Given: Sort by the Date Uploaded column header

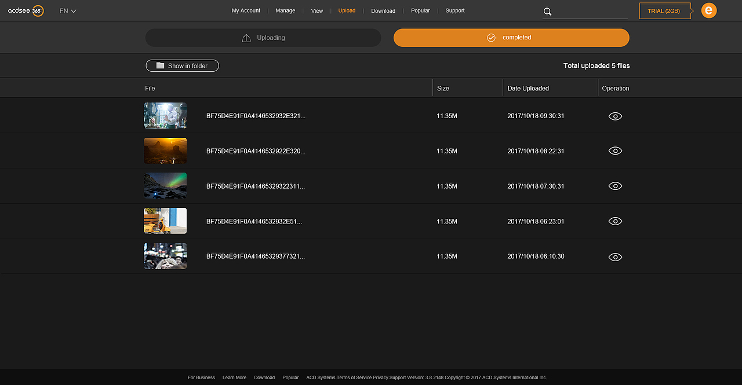Looking at the screenshot, I should point(528,89).
